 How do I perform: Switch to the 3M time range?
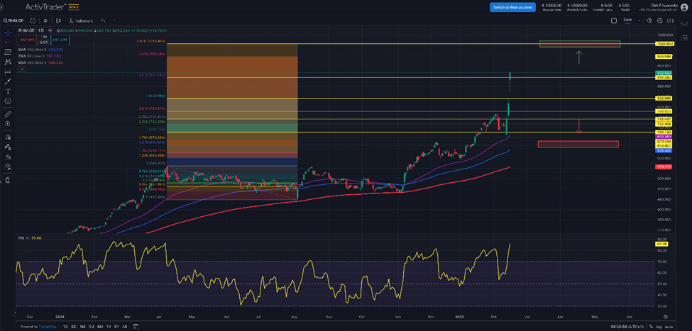91,327
